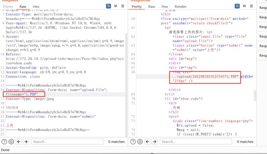Click the "Accept-Encoding: gzip, deflate" header
The image size is (267, 154).
click(x=36, y=68)
